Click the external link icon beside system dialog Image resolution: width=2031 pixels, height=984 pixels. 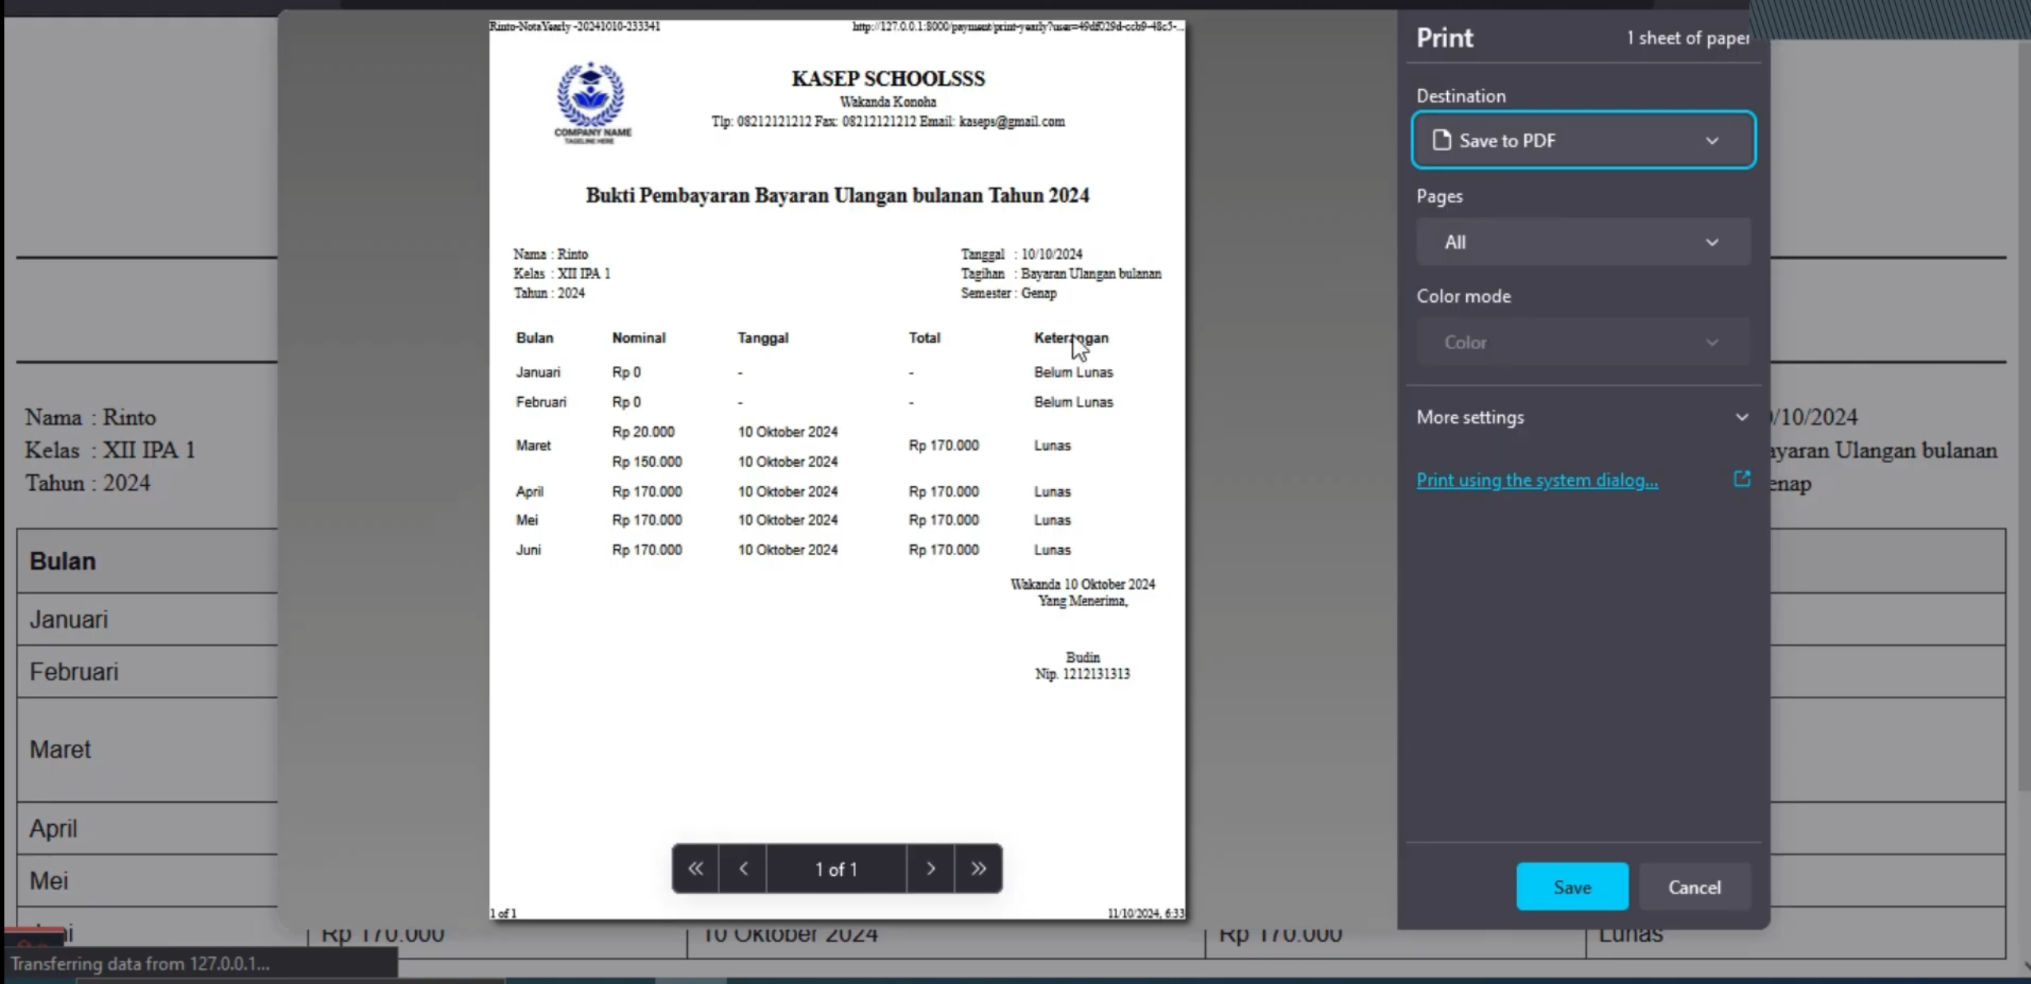[1741, 479]
